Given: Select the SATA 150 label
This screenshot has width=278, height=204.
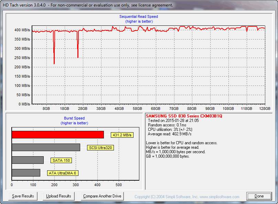Looking at the screenshot, I should (x=61, y=160).
